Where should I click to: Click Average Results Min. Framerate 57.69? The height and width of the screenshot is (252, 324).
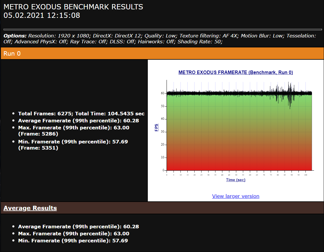pos(73,241)
